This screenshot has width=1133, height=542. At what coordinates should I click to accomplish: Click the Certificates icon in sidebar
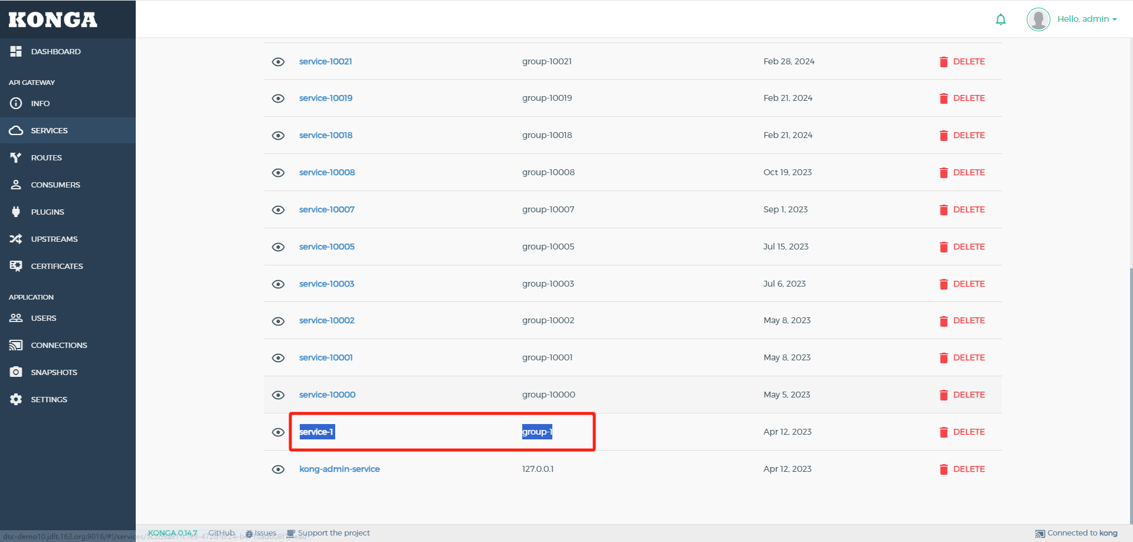tap(16, 266)
